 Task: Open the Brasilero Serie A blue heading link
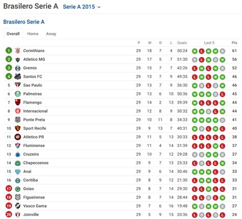coord(24,22)
